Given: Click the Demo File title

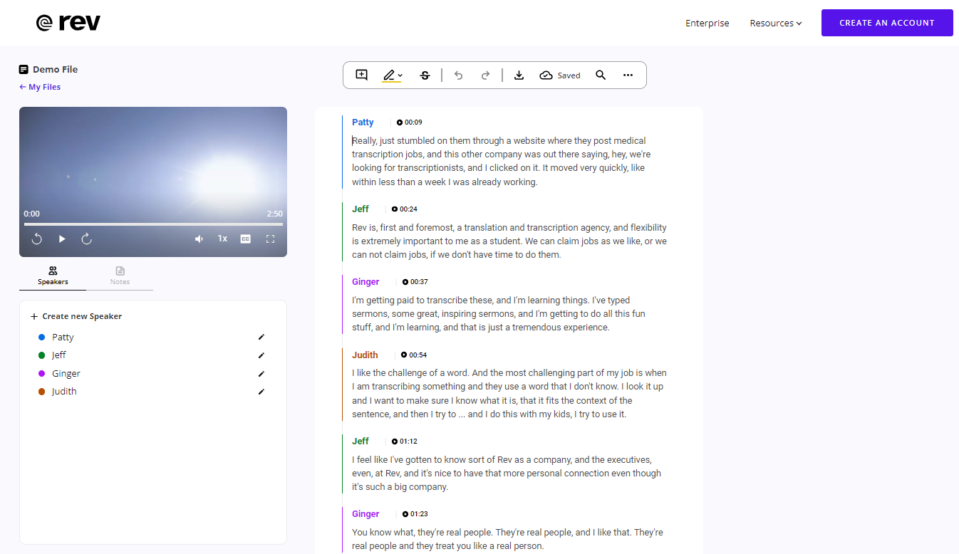Looking at the screenshot, I should 55,69.
